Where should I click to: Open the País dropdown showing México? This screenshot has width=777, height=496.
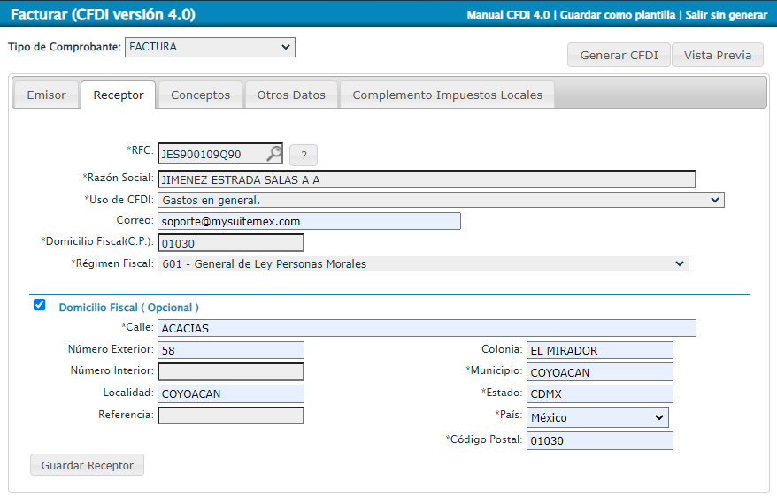[597, 417]
